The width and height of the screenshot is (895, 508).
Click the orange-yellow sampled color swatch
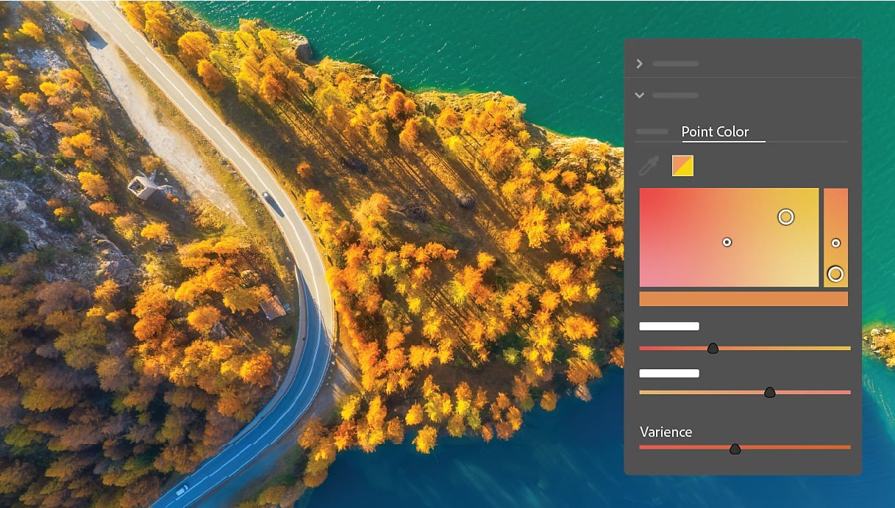tap(682, 165)
